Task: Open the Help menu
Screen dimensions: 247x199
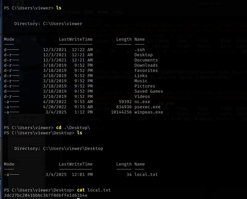Action: coord(118,12)
